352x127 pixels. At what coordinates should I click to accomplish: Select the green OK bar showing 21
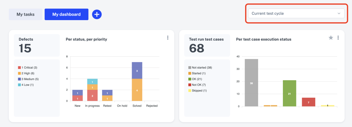point(289,93)
